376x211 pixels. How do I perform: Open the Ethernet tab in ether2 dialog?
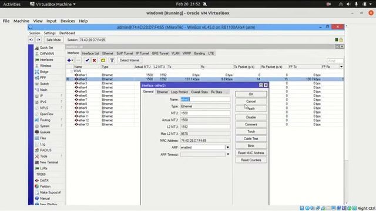click(162, 92)
